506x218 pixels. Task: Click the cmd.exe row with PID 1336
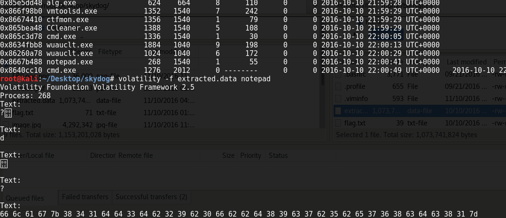pyautogui.click(x=220, y=37)
